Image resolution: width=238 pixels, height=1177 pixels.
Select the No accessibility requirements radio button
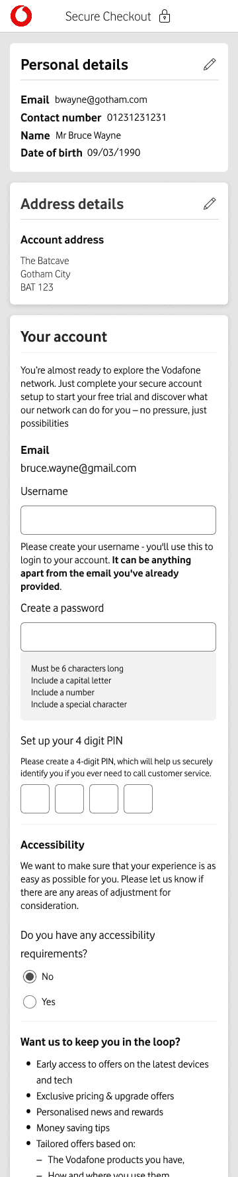pos(29,977)
